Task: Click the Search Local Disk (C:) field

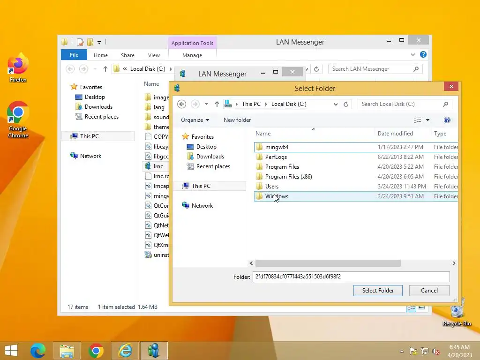Action: (405, 104)
